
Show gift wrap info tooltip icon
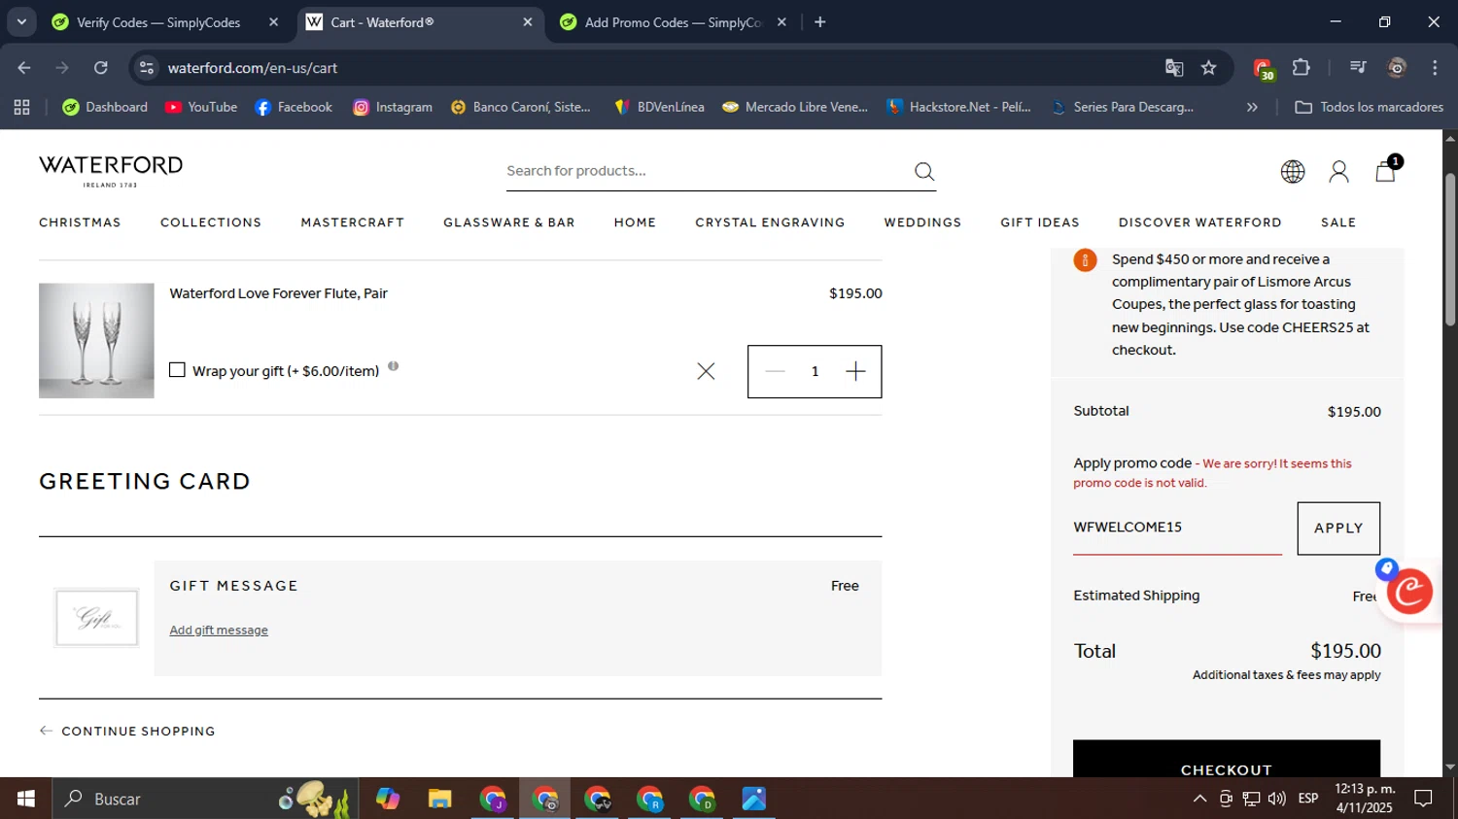(394, 366)
